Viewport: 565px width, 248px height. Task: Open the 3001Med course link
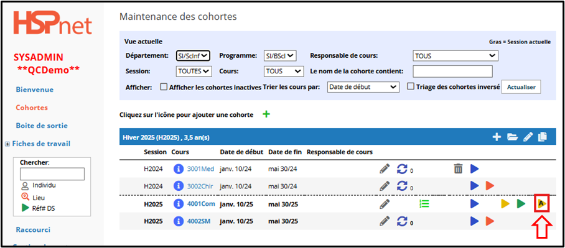[201, 168]
